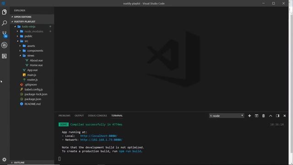
Task: Collapse the views folder
Action: pyautogui.click(x=20, y=55)
